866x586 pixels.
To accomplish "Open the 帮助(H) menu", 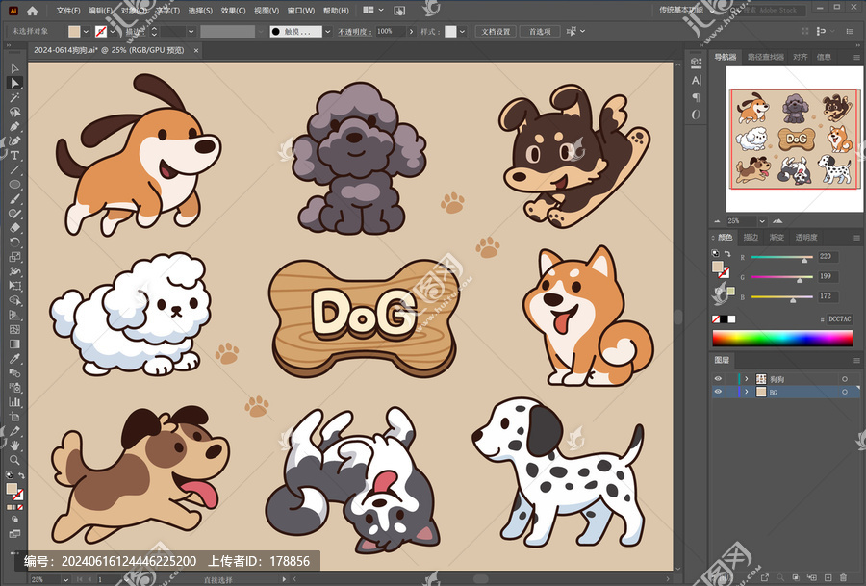I will [336, 11].
